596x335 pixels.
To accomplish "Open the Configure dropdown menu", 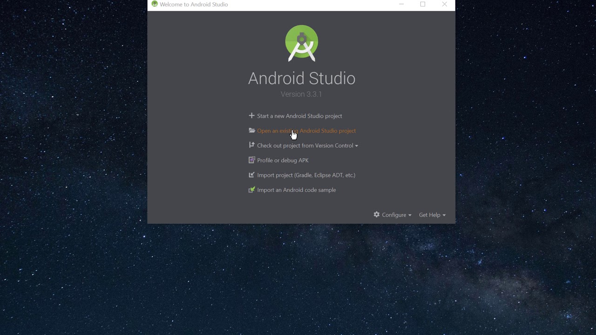I will coord(396,215).
